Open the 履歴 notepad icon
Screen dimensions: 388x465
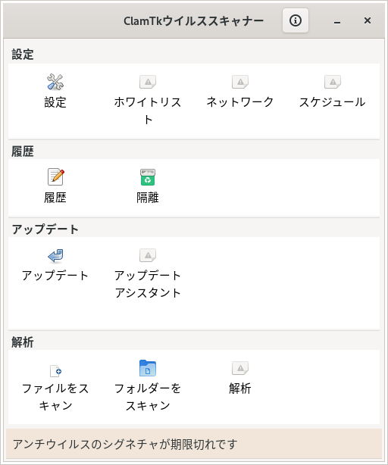pyautogui.click(x=56, y=176)
